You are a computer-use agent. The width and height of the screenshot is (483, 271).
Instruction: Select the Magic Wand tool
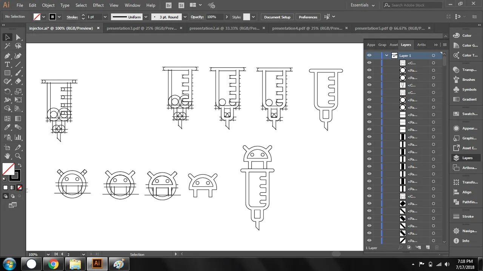pyautogui.click(x=7, y=46)
